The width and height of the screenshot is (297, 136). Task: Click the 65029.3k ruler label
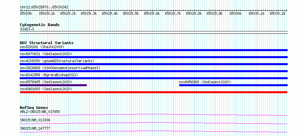(89, 13)
